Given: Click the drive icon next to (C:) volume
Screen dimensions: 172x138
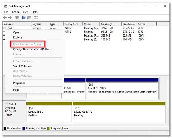Looking at the screenshot, I should pyautogui.click(x=5, y=28).
